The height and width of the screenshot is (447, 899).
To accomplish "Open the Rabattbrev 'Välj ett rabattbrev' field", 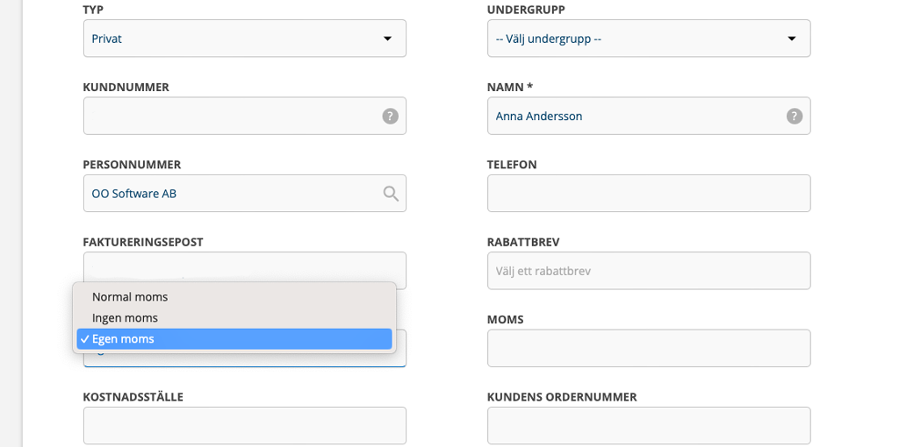I will (648, 271).
